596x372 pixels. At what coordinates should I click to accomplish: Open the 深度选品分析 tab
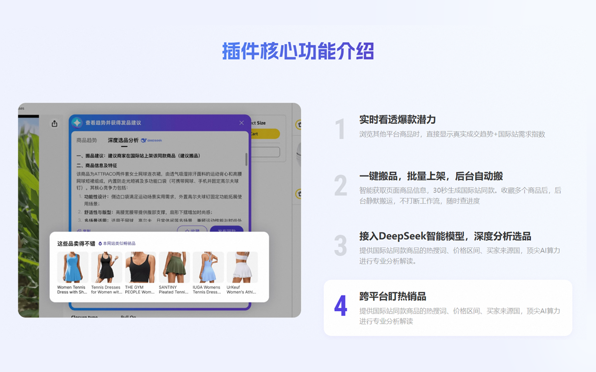(123, 140)
